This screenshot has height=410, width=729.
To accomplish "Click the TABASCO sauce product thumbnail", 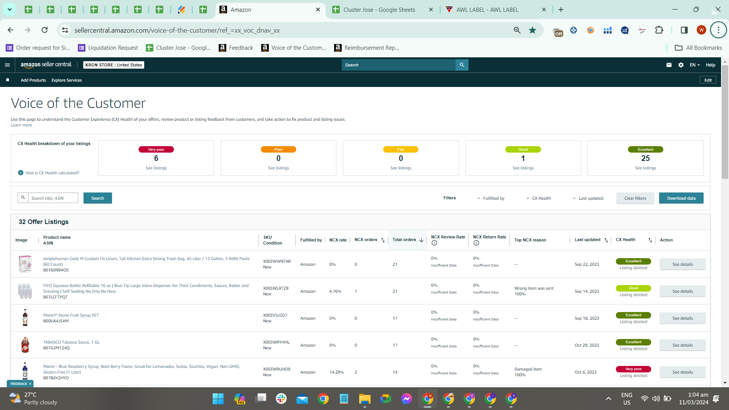I will pyautogui.click(x=25, y=345).
